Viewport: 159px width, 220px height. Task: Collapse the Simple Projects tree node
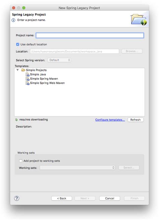click(17, 70)
